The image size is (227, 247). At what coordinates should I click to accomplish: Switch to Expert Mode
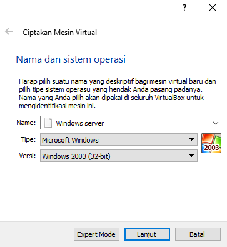click(x=96, y=234)
